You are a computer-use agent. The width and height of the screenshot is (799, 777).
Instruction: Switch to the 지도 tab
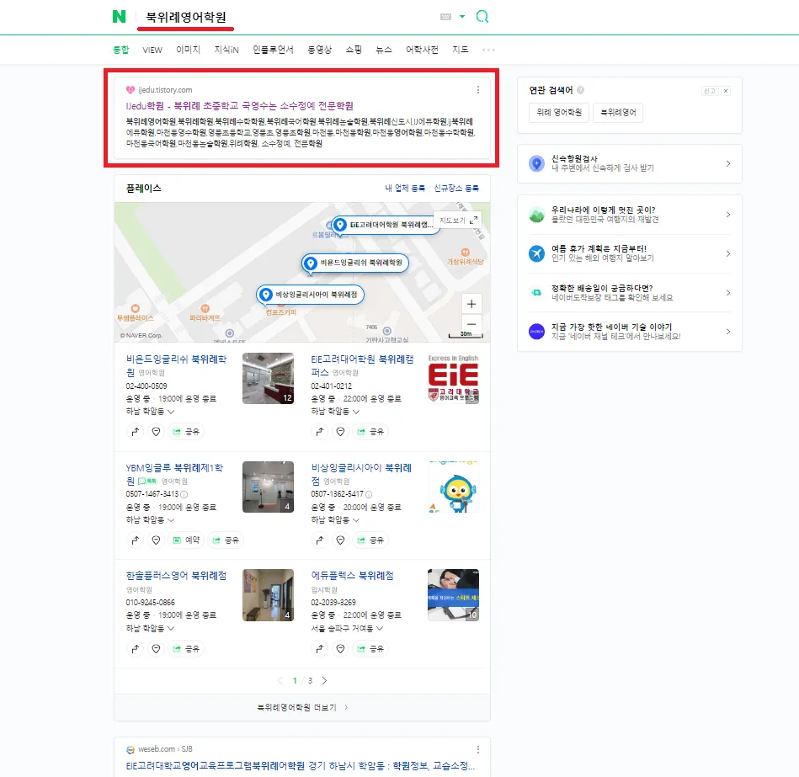point(461,50)
